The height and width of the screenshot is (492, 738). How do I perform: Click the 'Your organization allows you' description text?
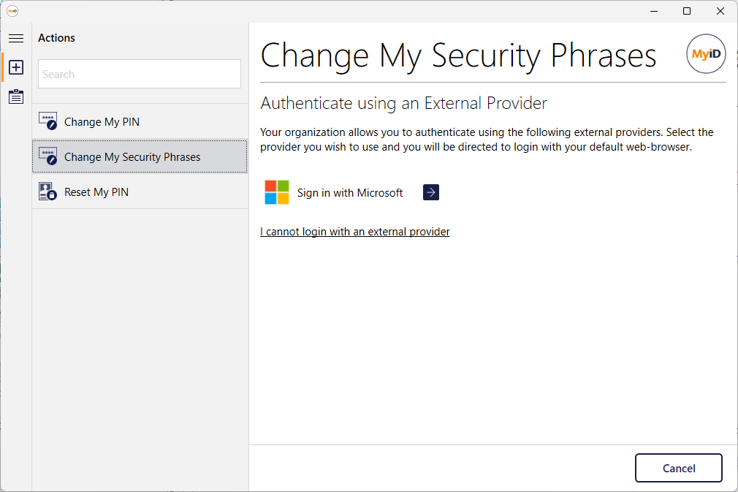coord(487,140)
